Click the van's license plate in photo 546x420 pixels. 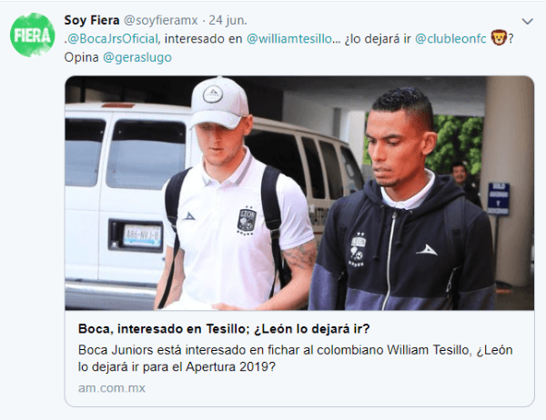tap(143, 235)
